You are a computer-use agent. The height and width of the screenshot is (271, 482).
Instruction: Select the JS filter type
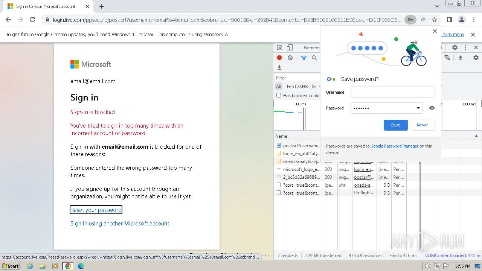(x=313, y=86)
